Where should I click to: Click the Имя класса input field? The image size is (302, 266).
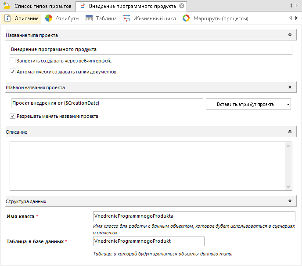click(x=194, y=216)
